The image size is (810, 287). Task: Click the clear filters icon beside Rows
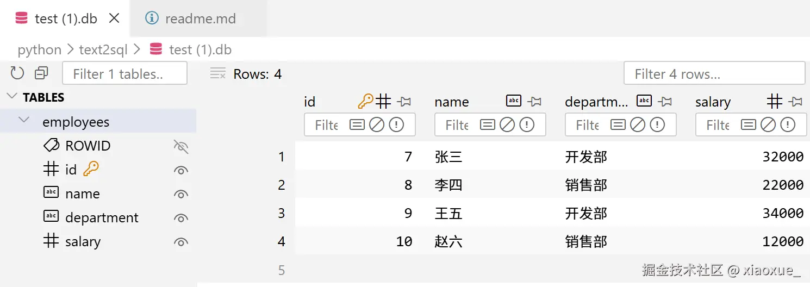point(217,74)
